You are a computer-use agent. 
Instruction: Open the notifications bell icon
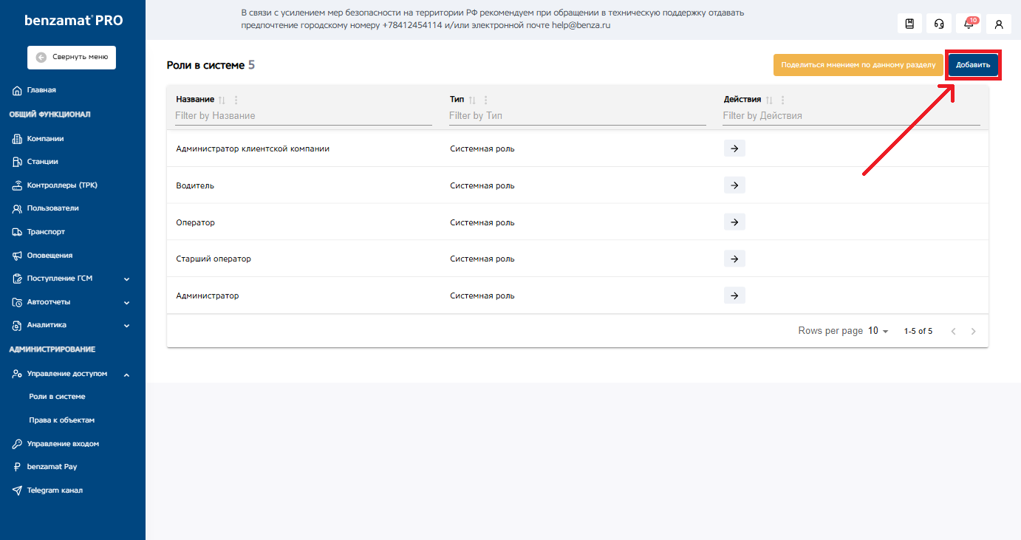[969, 24]
